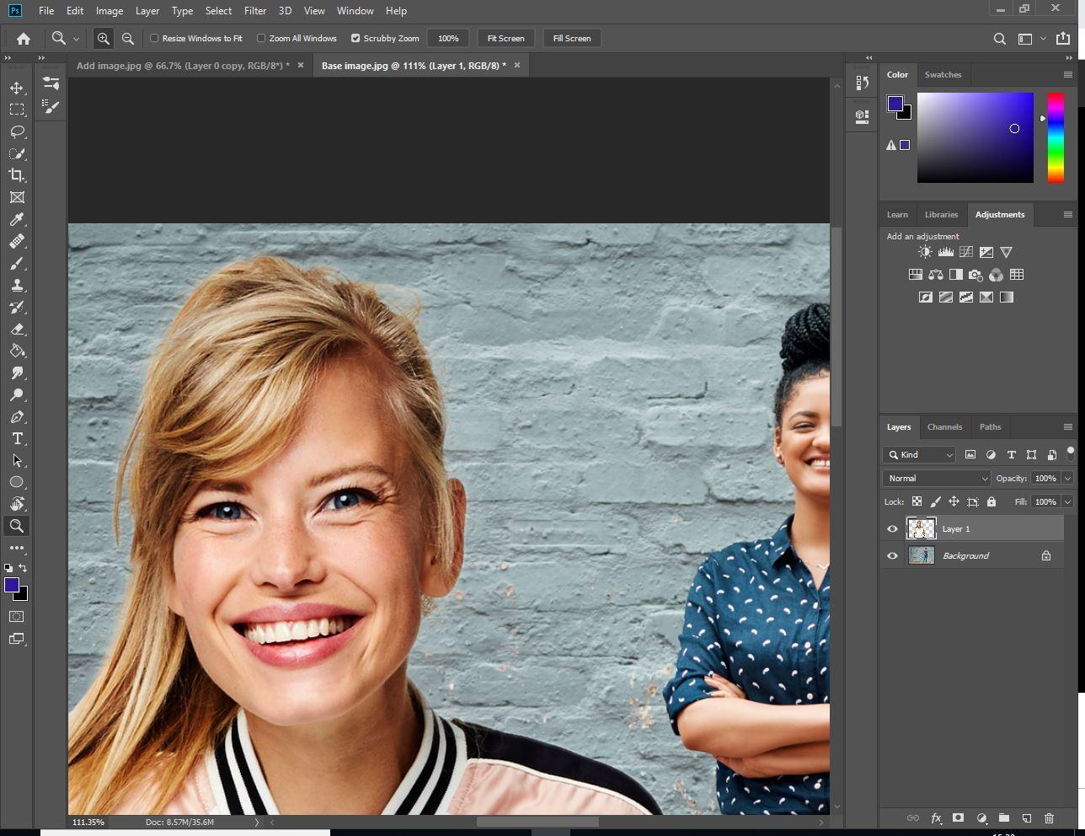Screen dimensions: 1085x836
Task: Delete layer with the trash icon
Action: click(x=1049, y=817)
